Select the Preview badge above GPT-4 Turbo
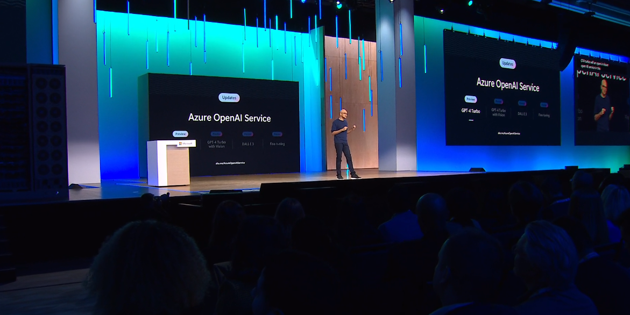The width and height of the screenshot is (630, 315). pos(471,99)
